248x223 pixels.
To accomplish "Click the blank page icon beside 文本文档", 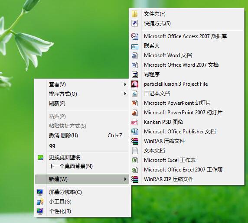I will pos(135,151).
